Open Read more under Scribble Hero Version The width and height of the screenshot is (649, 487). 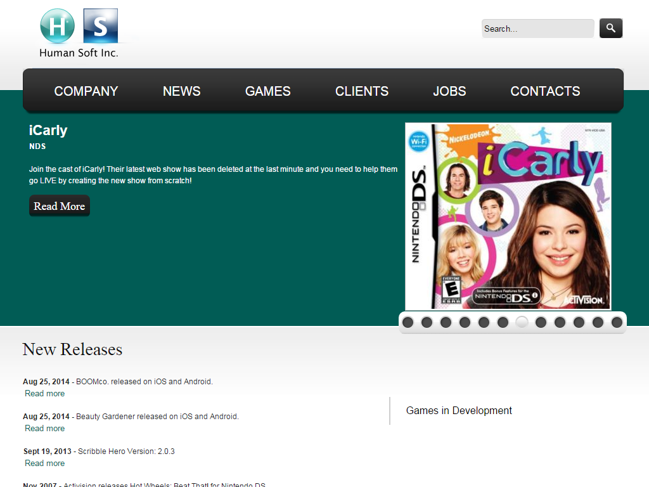coord(45,463)
